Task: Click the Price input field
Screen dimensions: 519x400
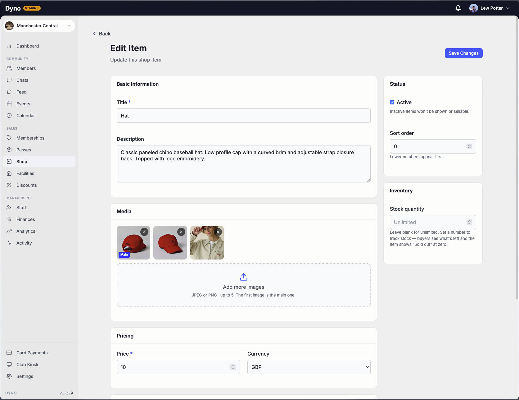Action: pos(178,367)
